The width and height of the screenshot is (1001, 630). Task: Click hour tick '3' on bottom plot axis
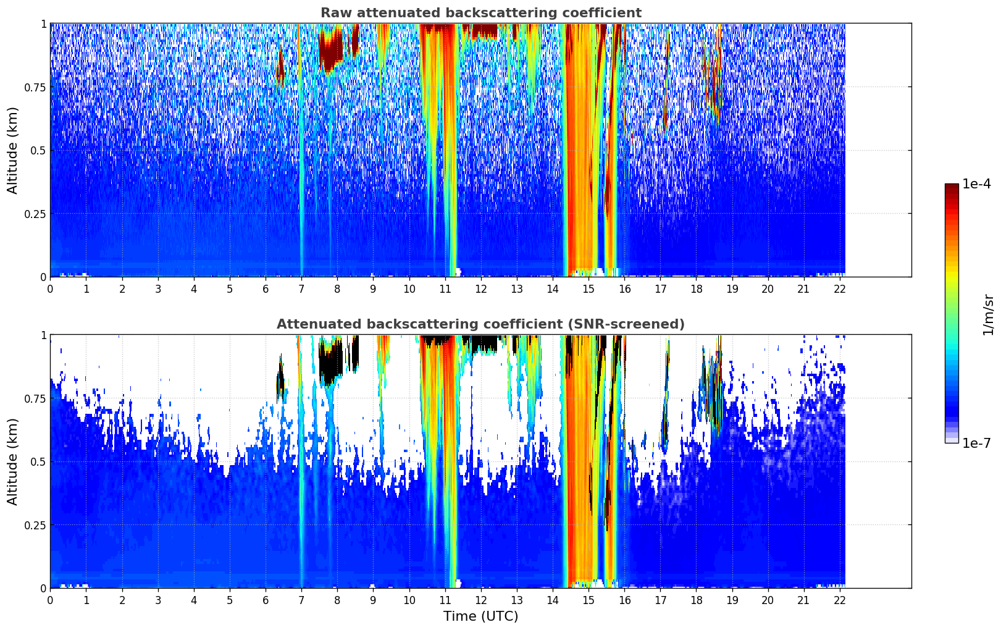[158, 600]
